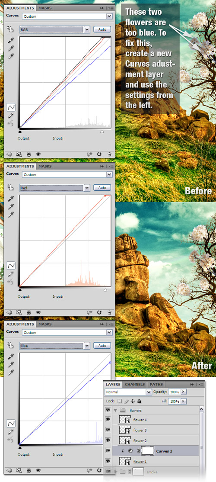216x482 pixels.
Task: Select the on-image adjustment hand tool in the Red curves panel
Action: tap(10, 187)
